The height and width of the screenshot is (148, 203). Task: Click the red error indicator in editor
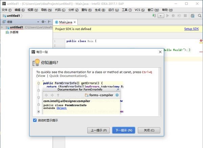click(x=201, y=41)
